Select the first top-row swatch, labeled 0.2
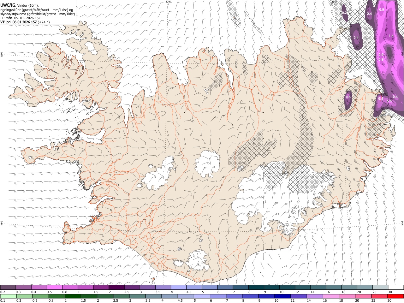The width and height of the screenshot is (404, 303). (8, 288)
